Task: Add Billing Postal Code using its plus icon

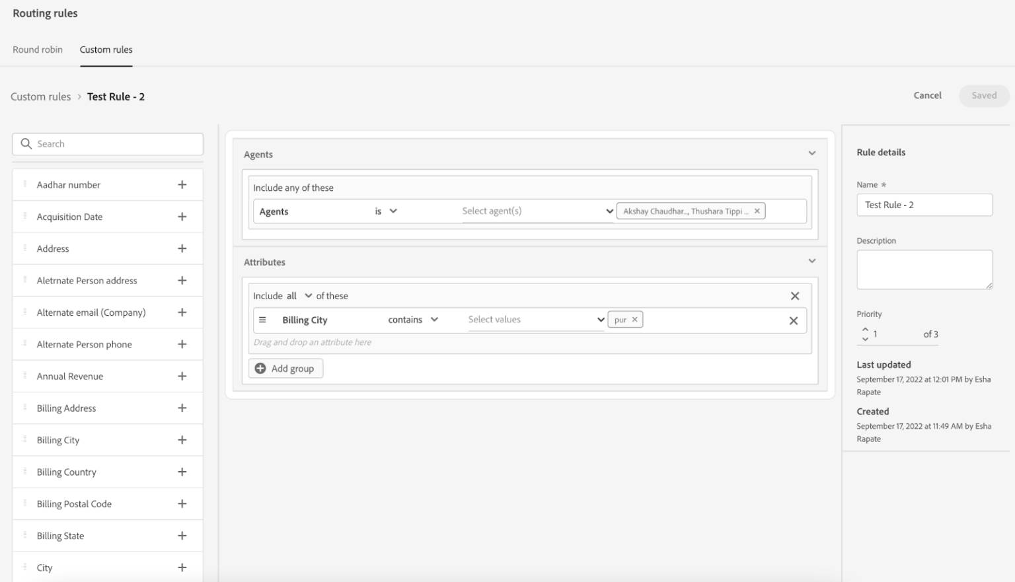Action: 182,503
